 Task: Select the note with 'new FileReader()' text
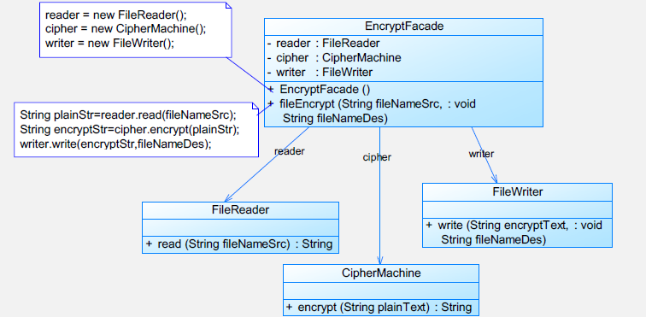(136, 30)
